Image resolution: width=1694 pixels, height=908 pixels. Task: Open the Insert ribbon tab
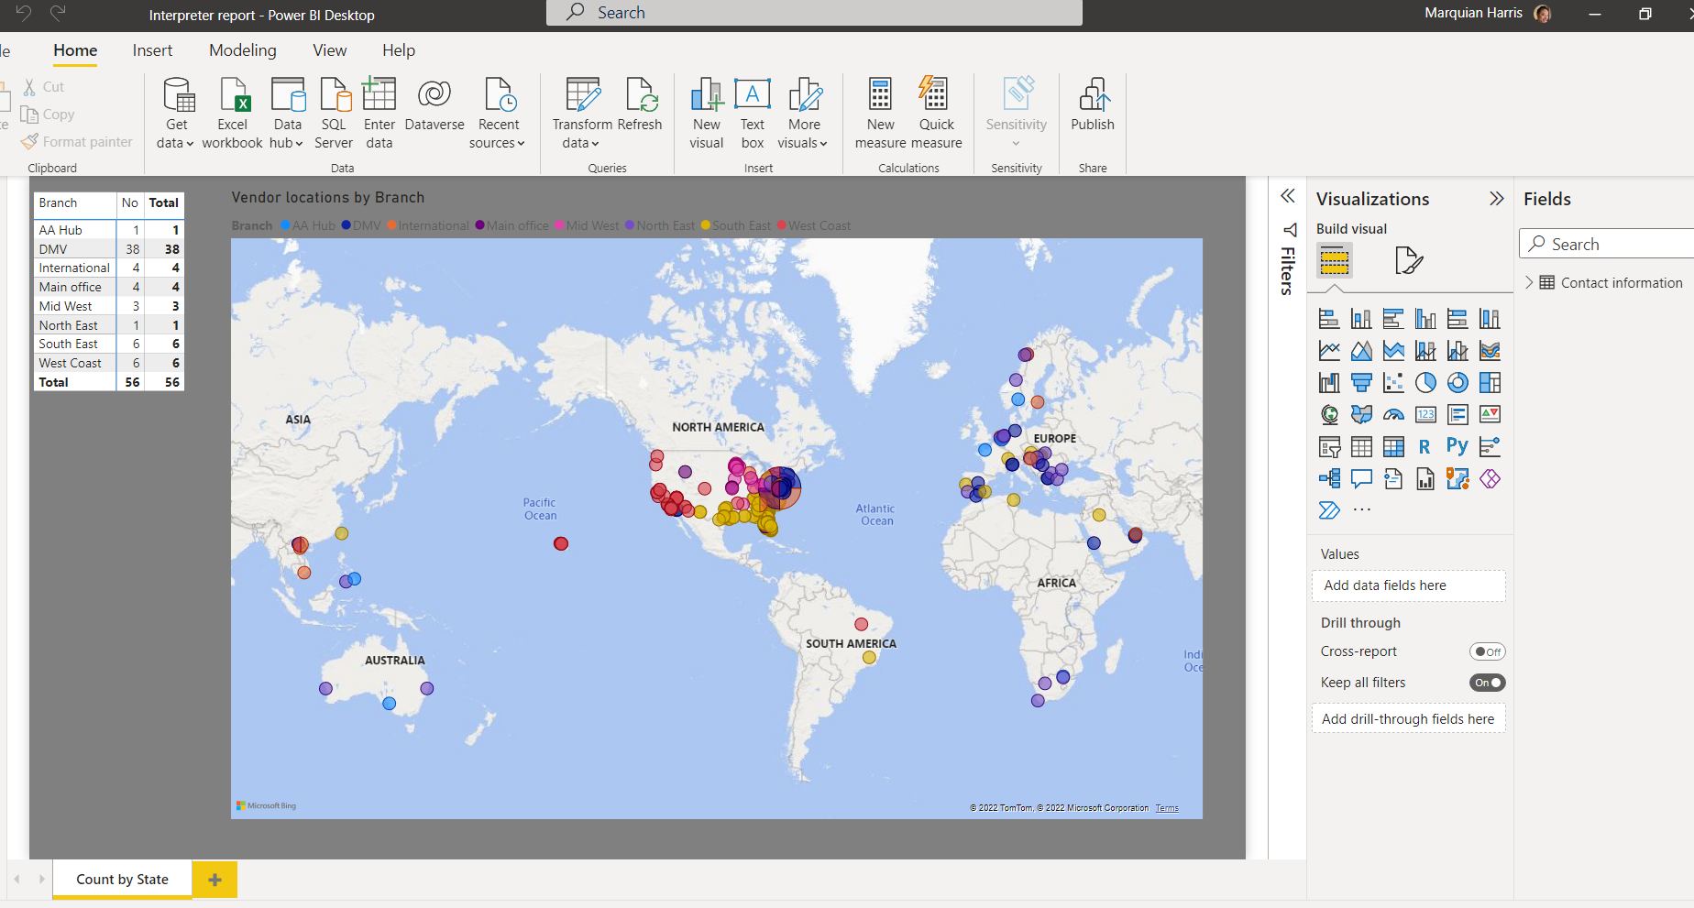coord(152,50)
